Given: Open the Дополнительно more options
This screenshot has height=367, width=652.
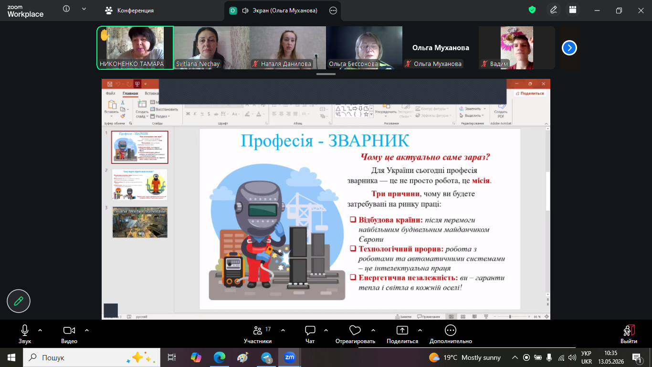Looking at the screenshot, I should coord(451,335).
